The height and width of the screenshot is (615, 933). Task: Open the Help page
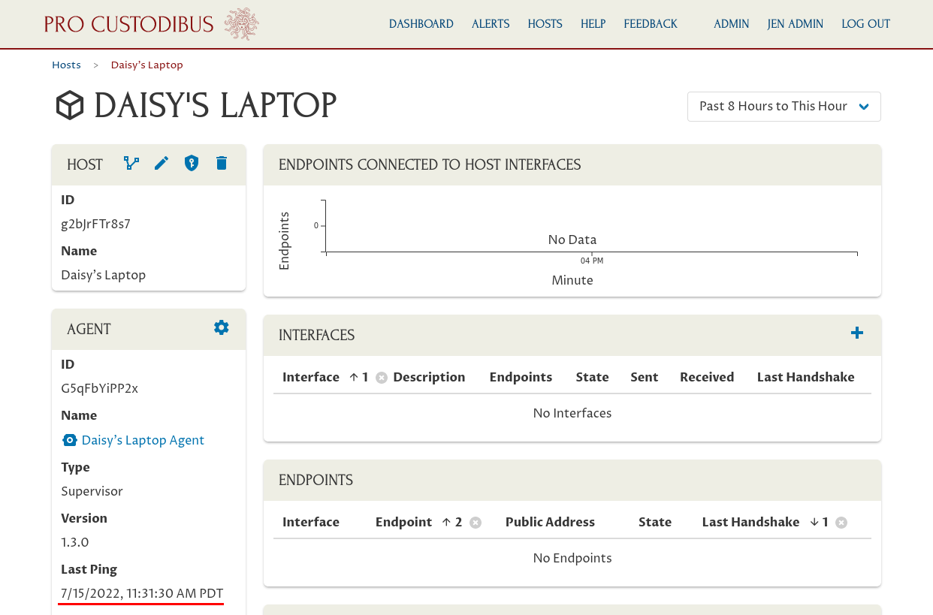coord(593,24)
